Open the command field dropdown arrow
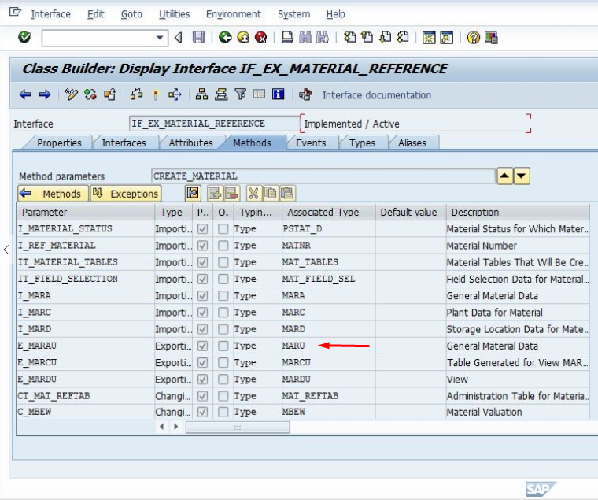 [x=161, y=38]
